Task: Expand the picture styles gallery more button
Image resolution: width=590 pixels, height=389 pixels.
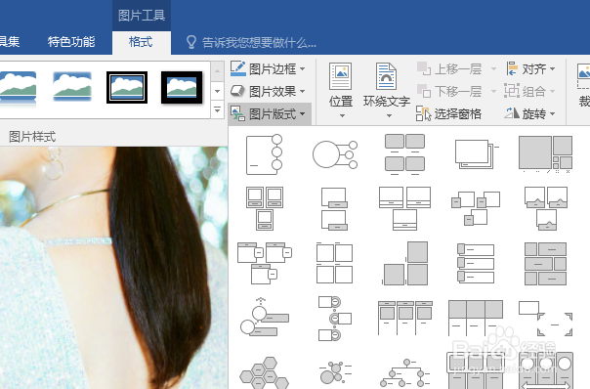Action: click(x=217, y=110)
